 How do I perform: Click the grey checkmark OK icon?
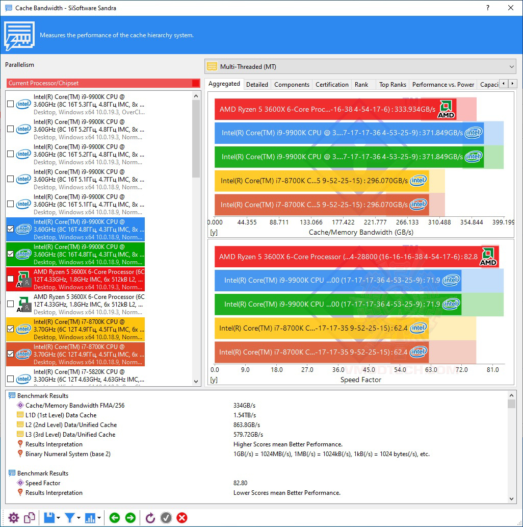(166, 518)
